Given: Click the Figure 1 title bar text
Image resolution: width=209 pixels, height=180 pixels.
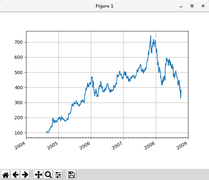Looking at the screenshot, I should pos(104,6).
